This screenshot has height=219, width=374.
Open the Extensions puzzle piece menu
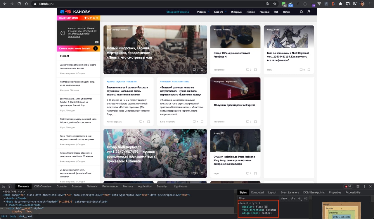click(340, 4)
